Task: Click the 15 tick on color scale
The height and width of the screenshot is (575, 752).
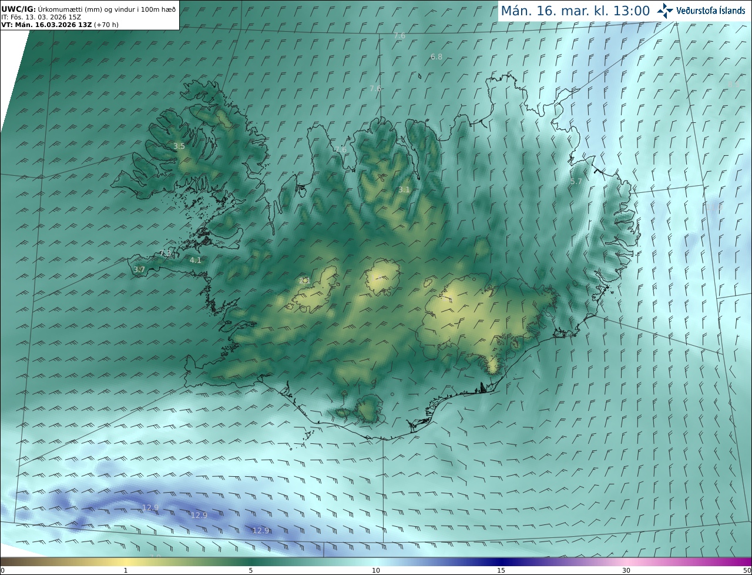Action: pyautogui.click(x=501, y=570)
